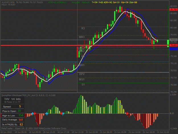The width and height of the screenshot is (178, 134).
Task: Click the lone blue up arrow near 18 Jun 13:30
Action: [x=47, y=113]
